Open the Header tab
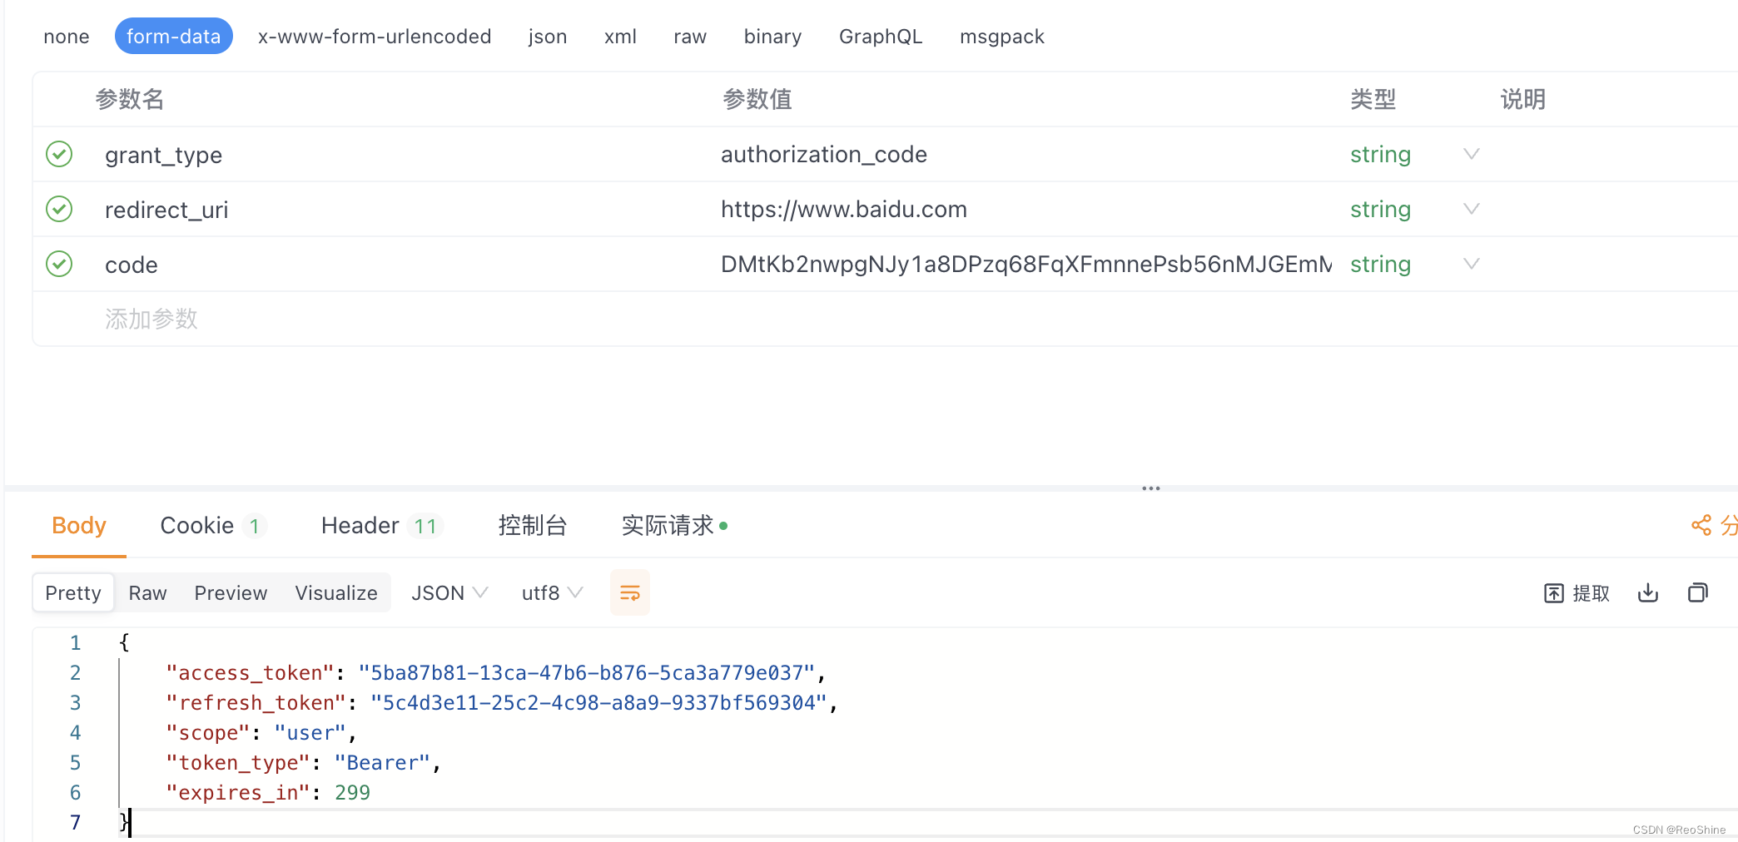1738x842 pixels. click(x=360, y=525)
